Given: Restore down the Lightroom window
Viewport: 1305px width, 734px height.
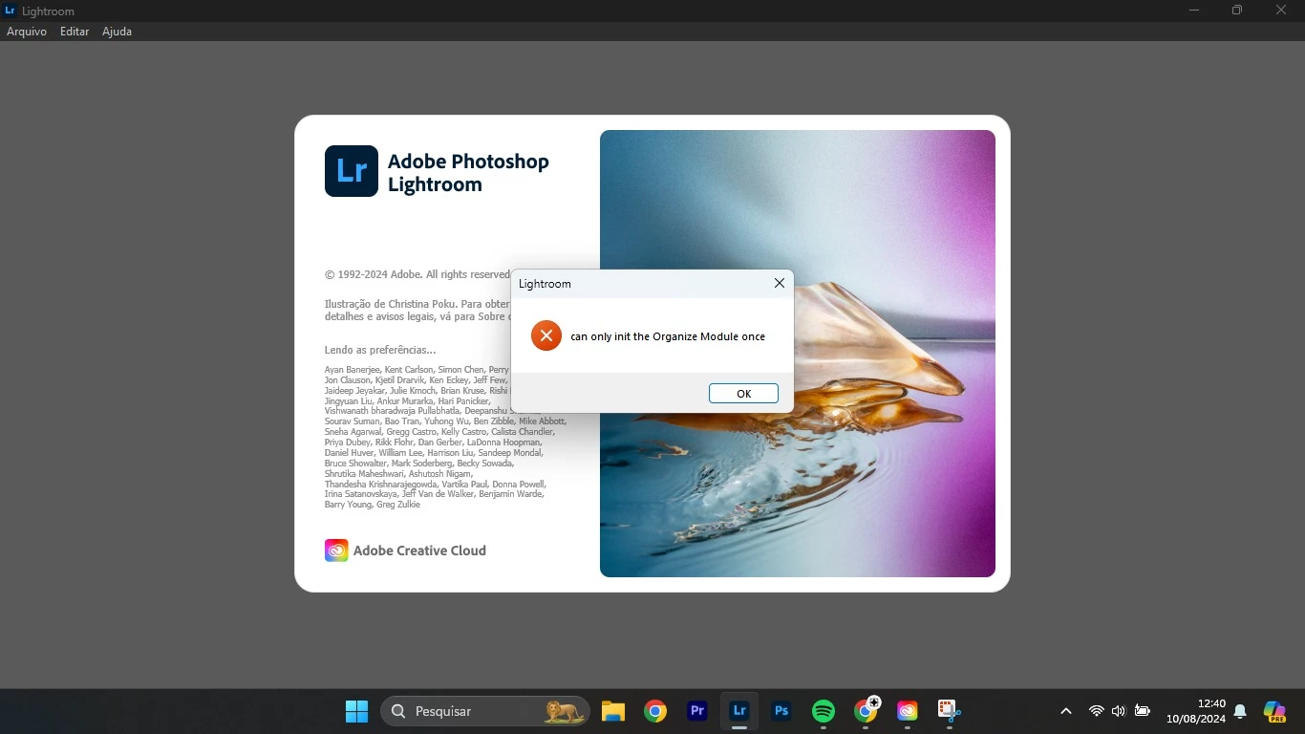Looking at the screenshot, I should pos(1237,11).
